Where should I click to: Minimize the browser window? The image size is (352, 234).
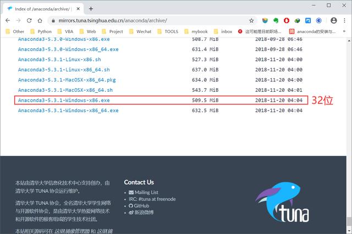pyautogui.click(x=313, y=5)
